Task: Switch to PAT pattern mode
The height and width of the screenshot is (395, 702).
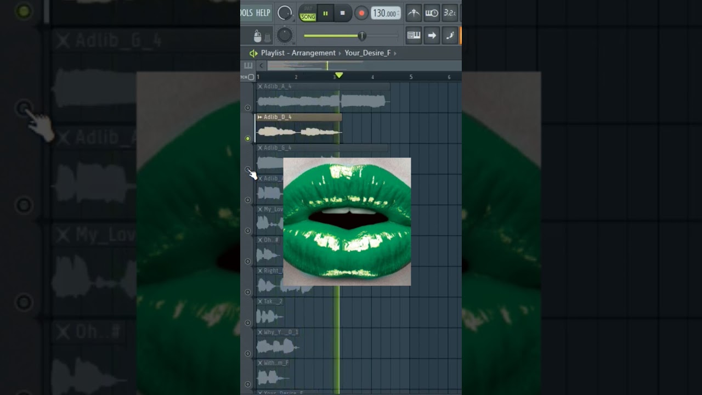Action: pos(308,9)
